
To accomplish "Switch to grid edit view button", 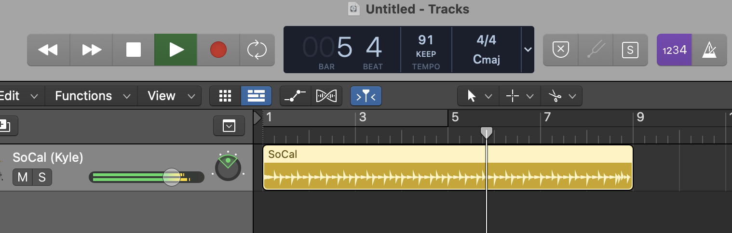I will (225, 96).
